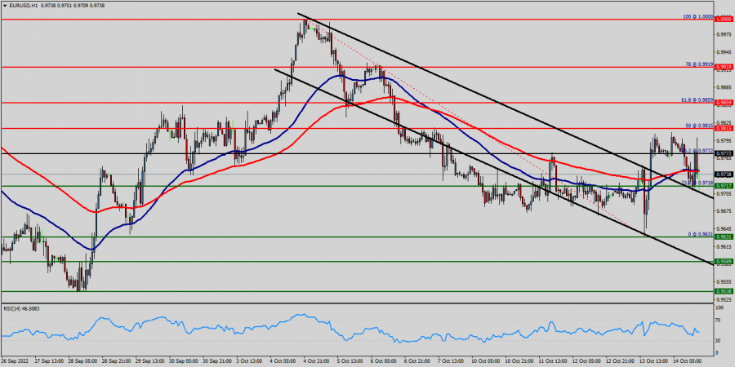
Task: Click the 28 Sep 05:00 time label
Action: pyautogui.click(x=82, y=361)
